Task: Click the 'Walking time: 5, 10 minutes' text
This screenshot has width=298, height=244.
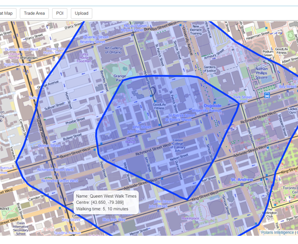Action: (102, 209)
